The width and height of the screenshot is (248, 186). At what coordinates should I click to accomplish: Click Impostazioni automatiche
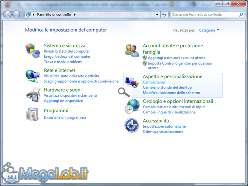pos(164,126)
